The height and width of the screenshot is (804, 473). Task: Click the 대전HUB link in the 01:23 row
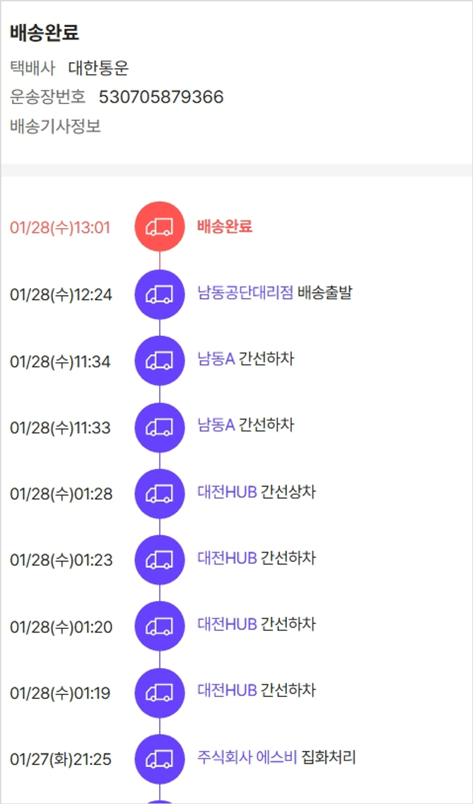pos(227,558)
